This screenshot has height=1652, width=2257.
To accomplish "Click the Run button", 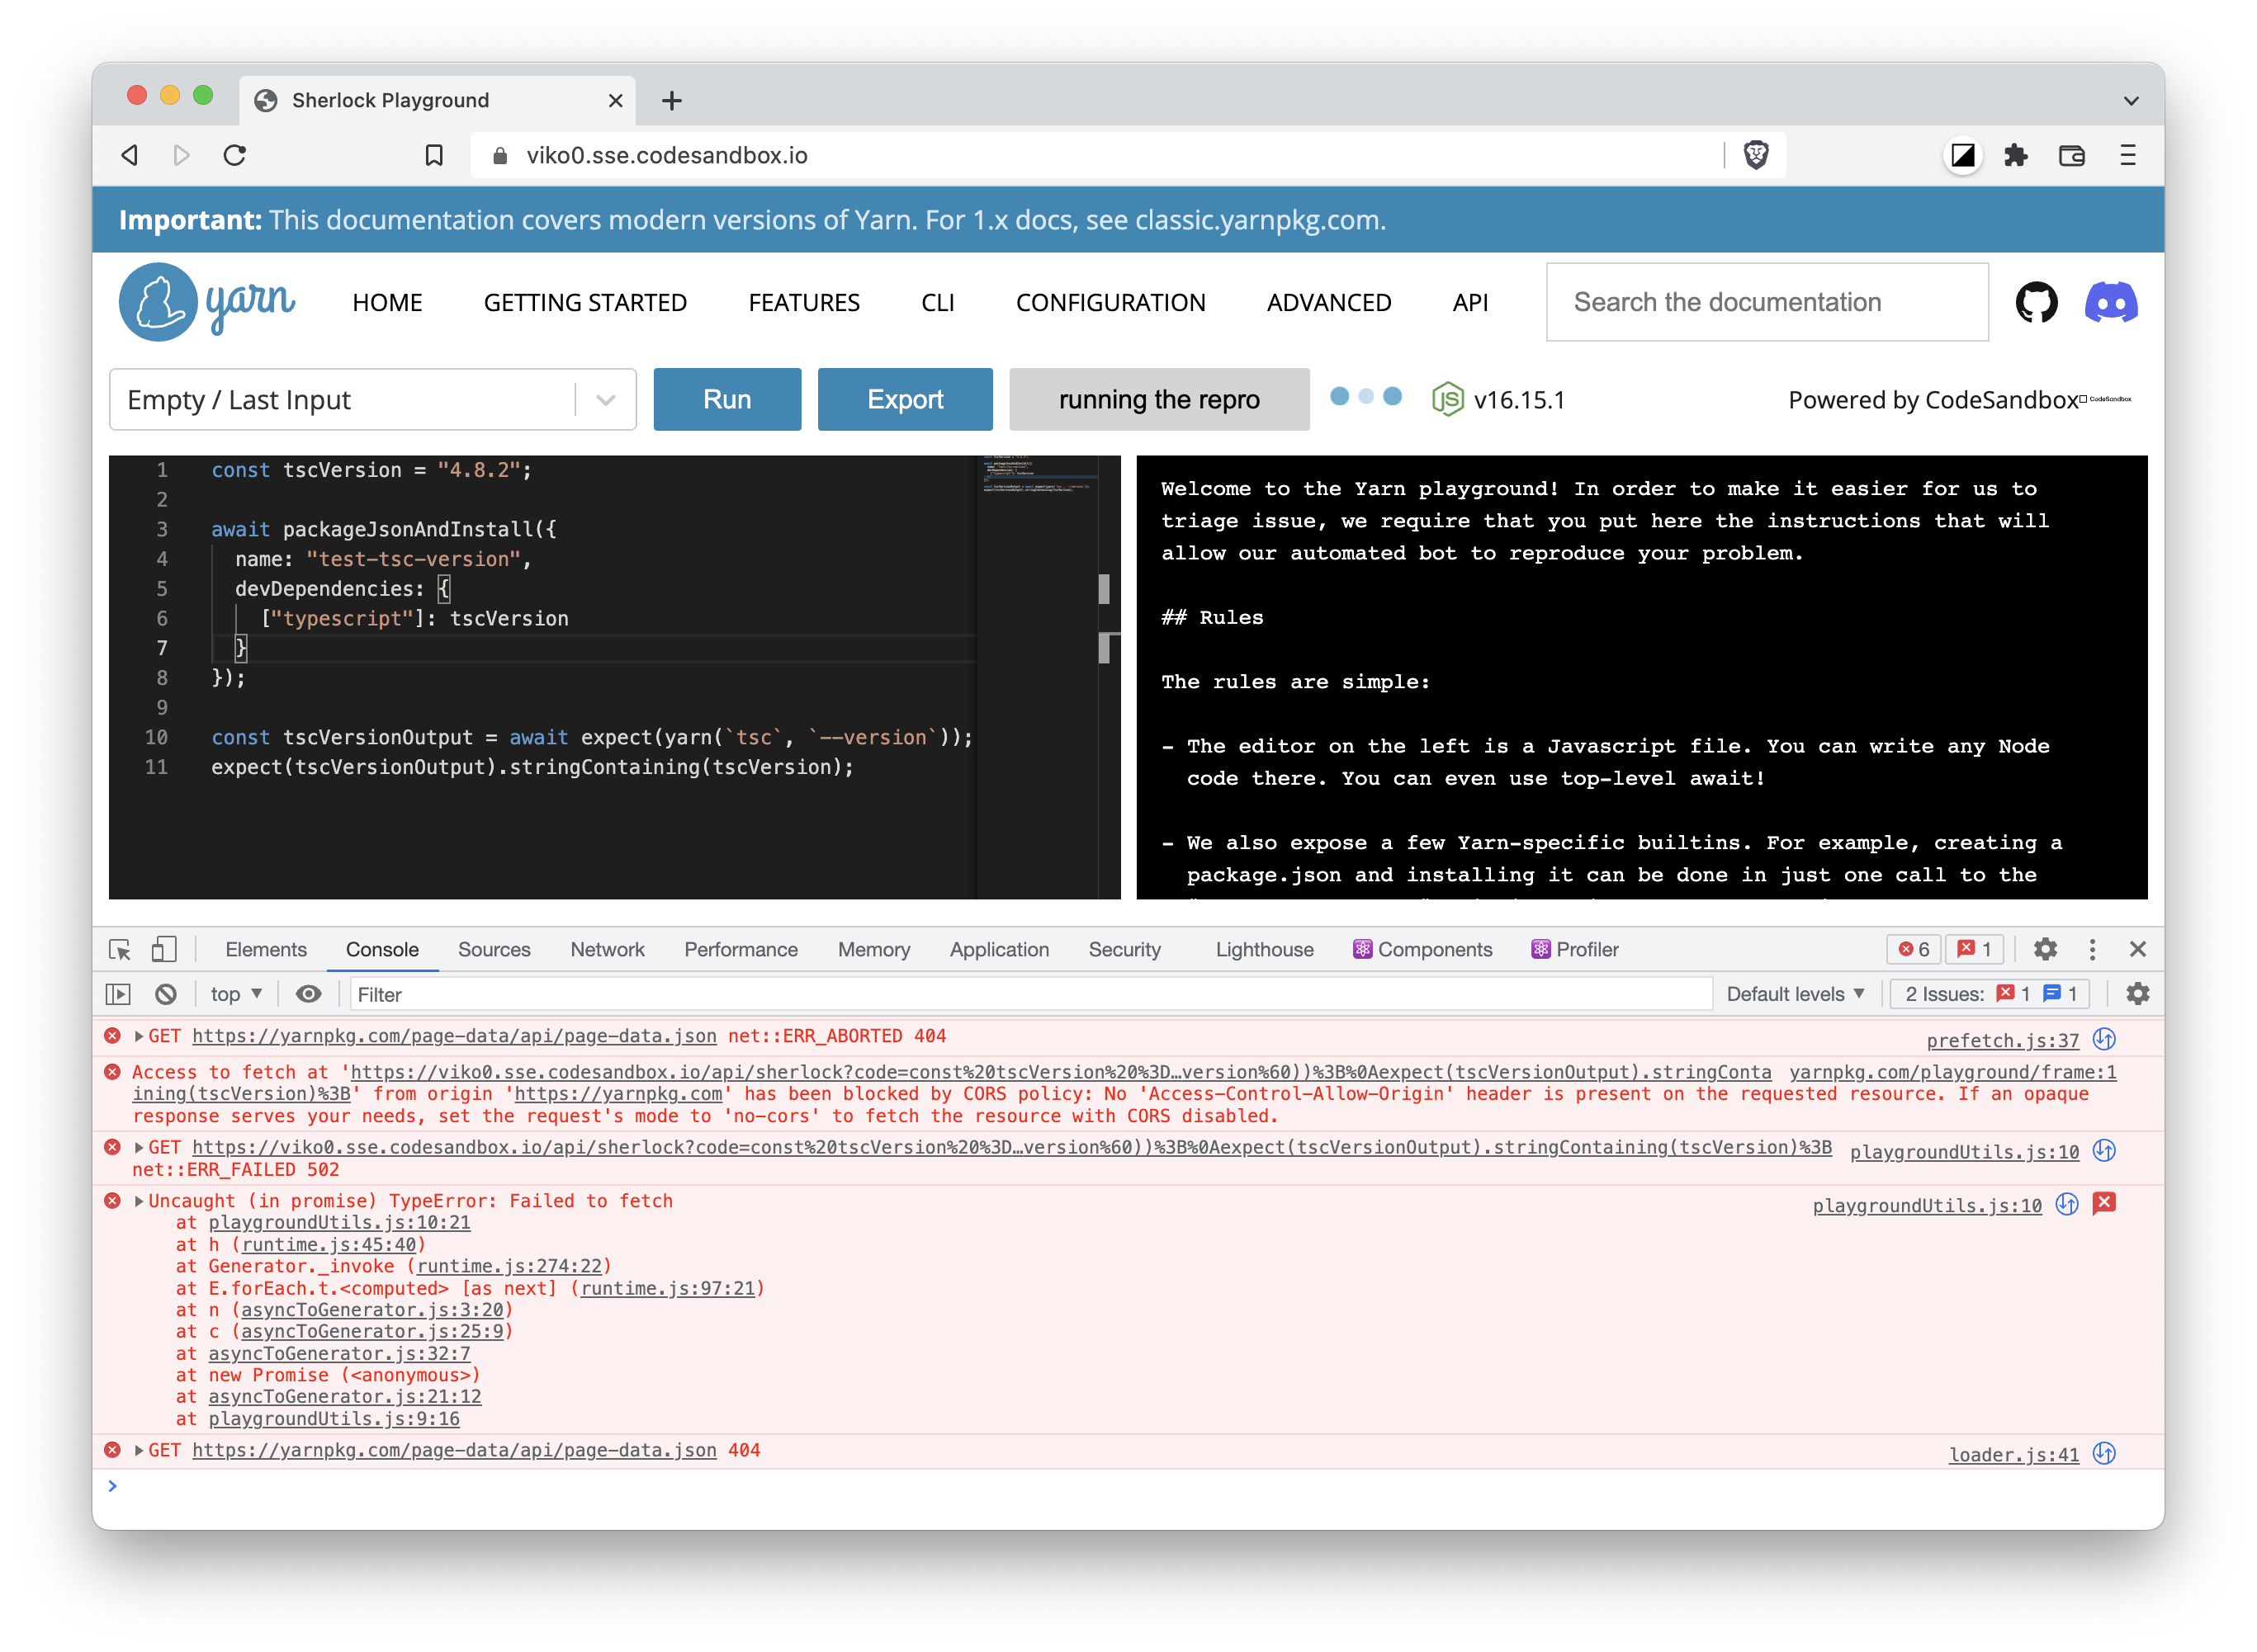I will pyautogui.click(x=727, y=399).
